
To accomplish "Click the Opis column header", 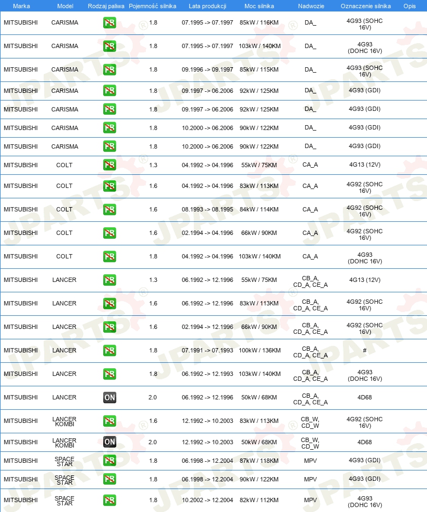I will click(x=410, y=6).
